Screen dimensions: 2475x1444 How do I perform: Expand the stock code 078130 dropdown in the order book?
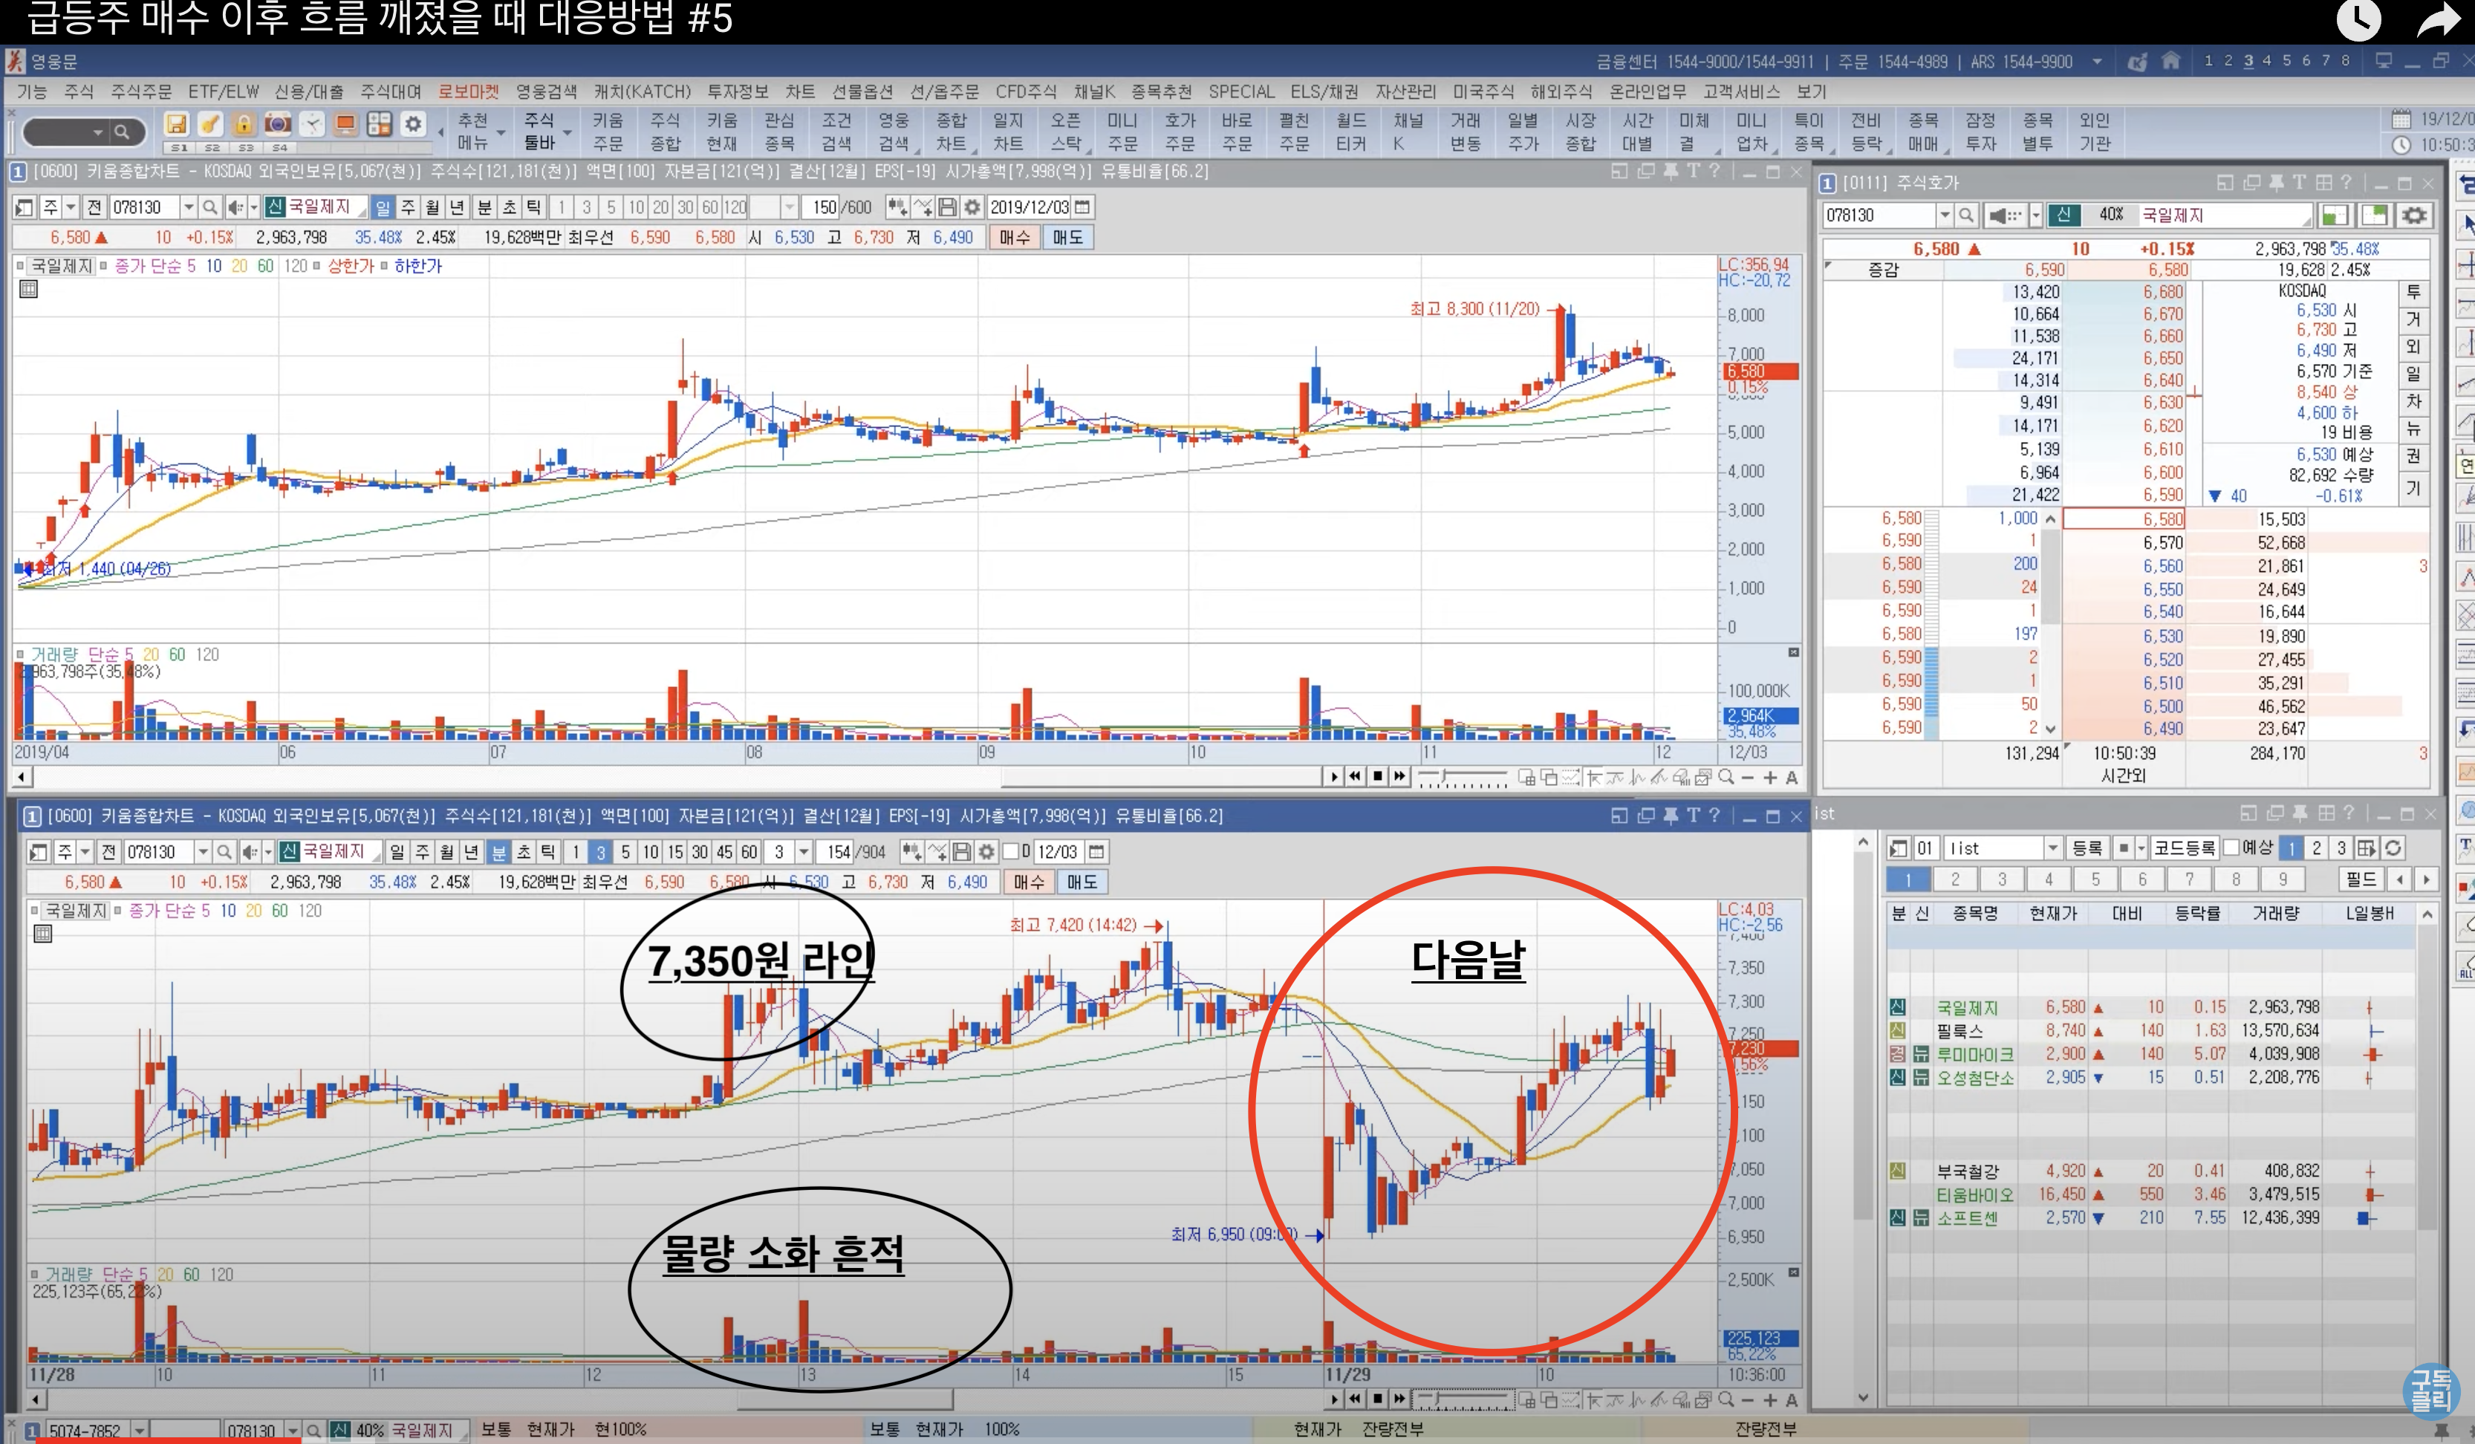tap(1944, 215)
